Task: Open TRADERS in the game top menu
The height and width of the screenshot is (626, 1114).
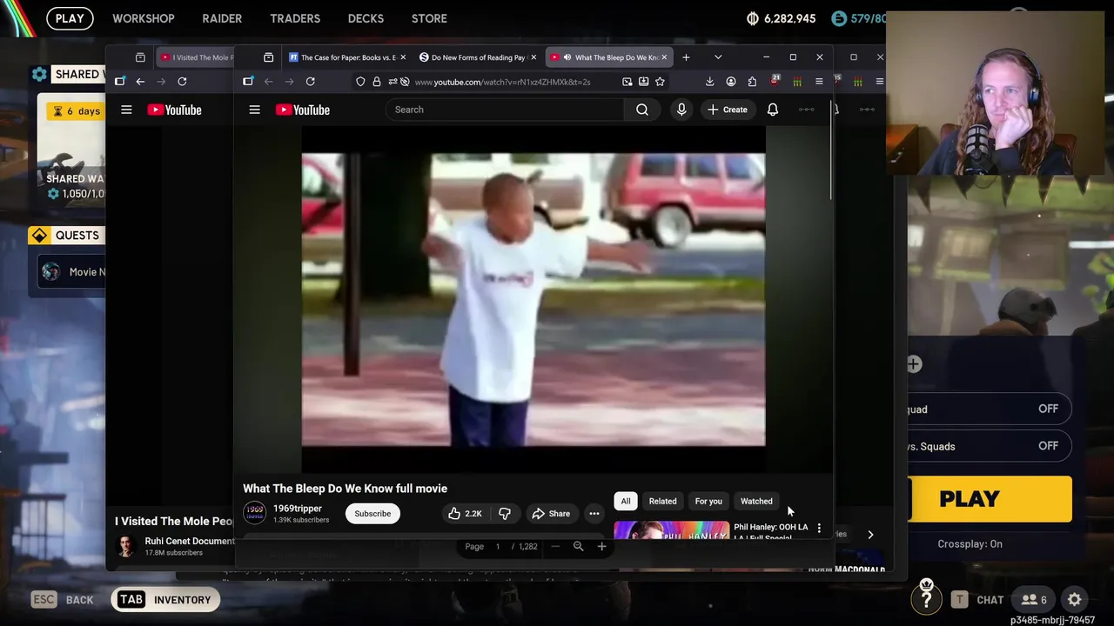Action: click(295, 18)
